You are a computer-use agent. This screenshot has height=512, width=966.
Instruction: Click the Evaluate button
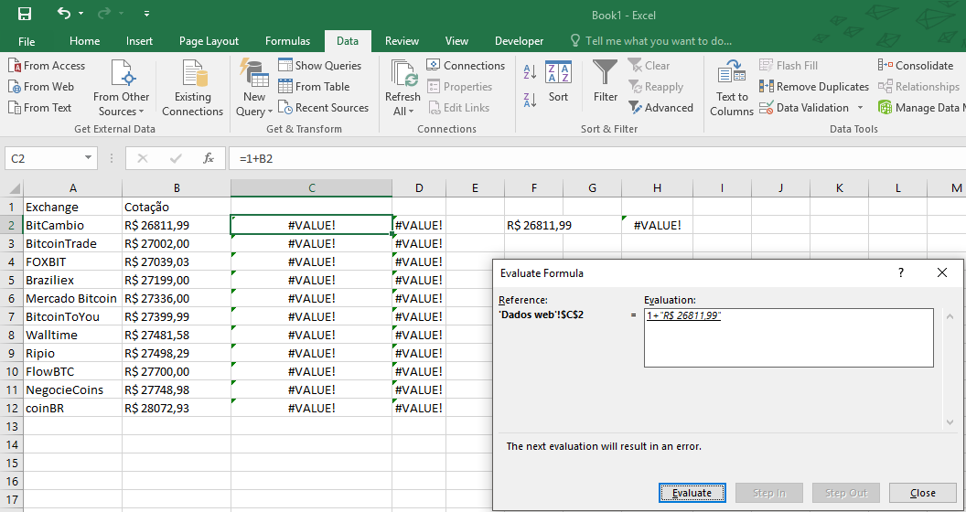[x=692, y=493]
